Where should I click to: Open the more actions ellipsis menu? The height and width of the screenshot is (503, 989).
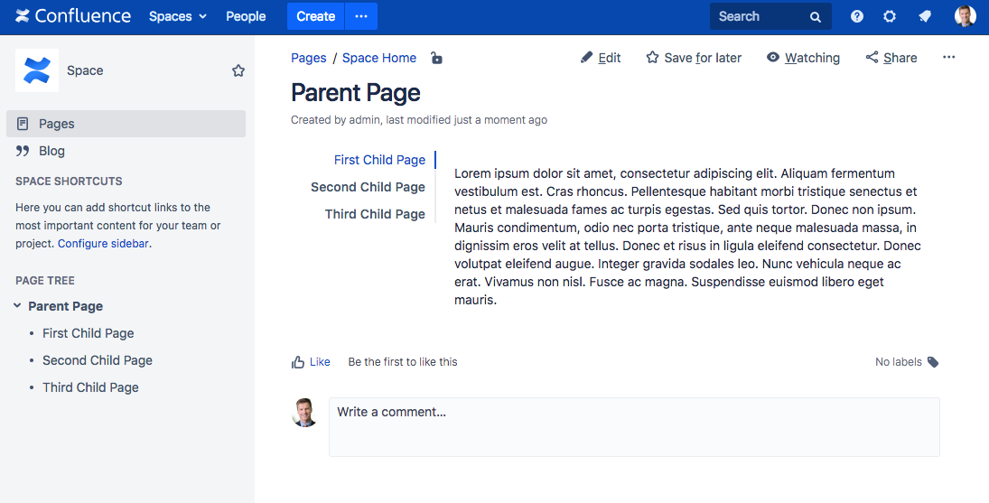coord(948,58)
